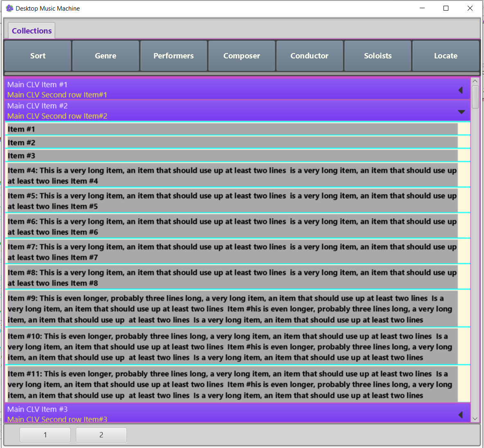Click the Sort button

pyautogui.click(x=38, y=56)
